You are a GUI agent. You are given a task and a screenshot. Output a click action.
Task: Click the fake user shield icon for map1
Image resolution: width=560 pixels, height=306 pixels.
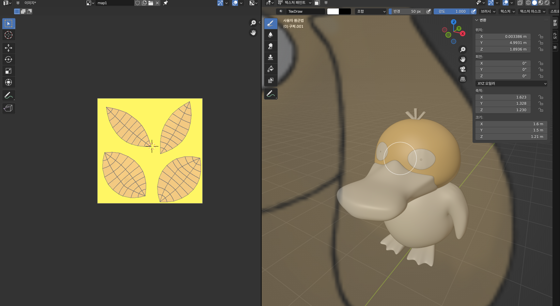(x=138, y=3)
